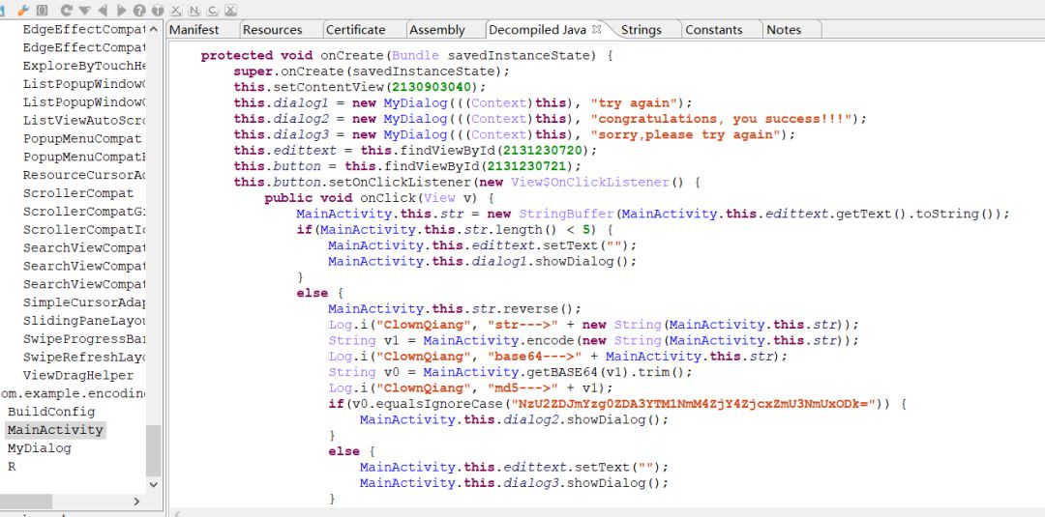Switch to the Assembly tab
1045x517 pixels.
pos(437,29)
